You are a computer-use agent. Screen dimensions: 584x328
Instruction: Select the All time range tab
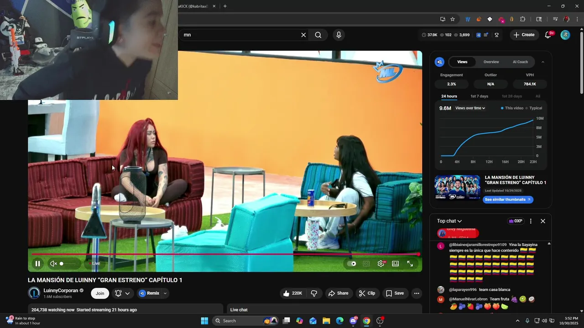coord(538,96)
